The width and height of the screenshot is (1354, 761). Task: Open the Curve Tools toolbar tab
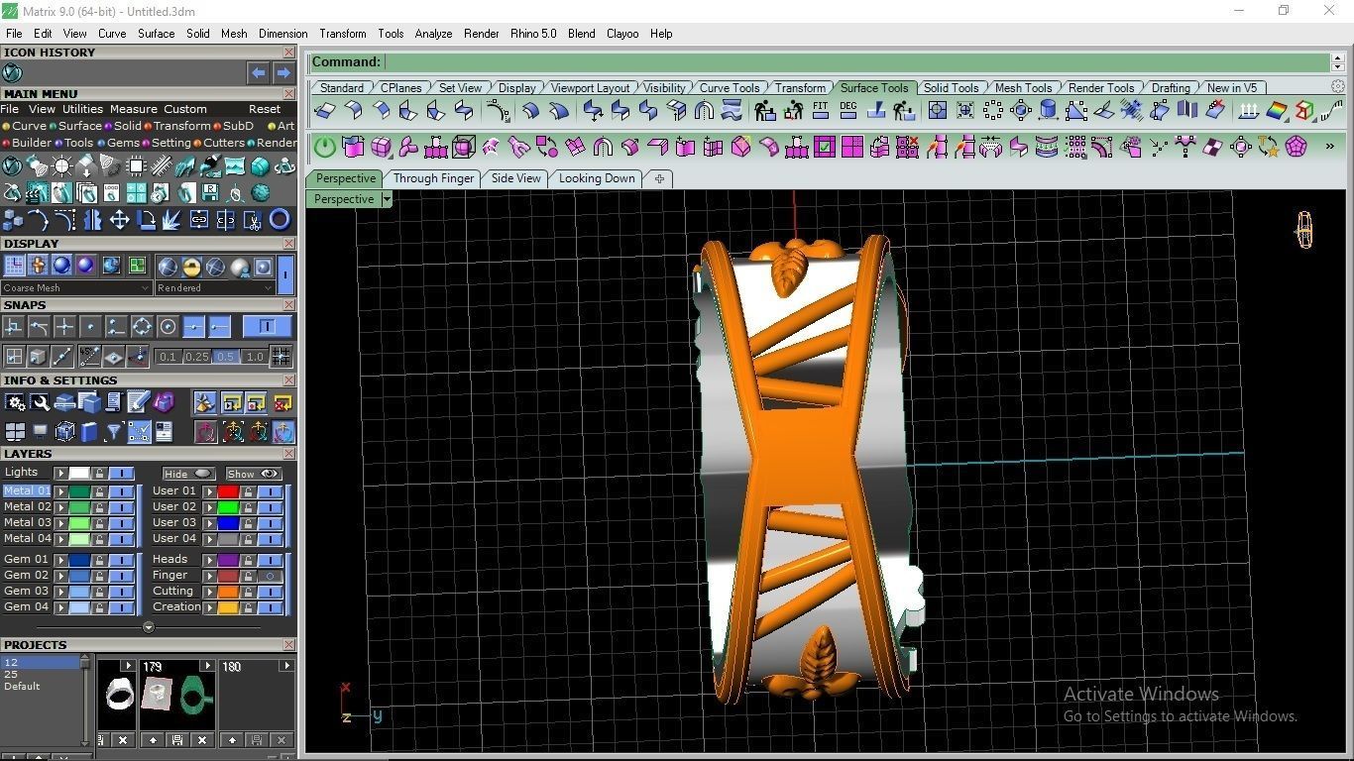pyautogui.click(x=730, y=87)
